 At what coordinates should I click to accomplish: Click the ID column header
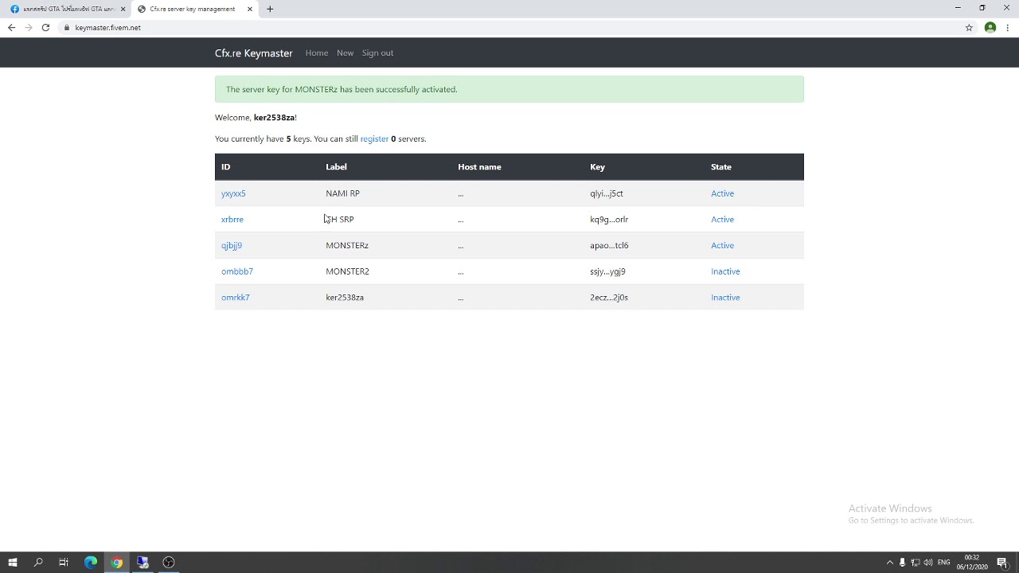225,167
